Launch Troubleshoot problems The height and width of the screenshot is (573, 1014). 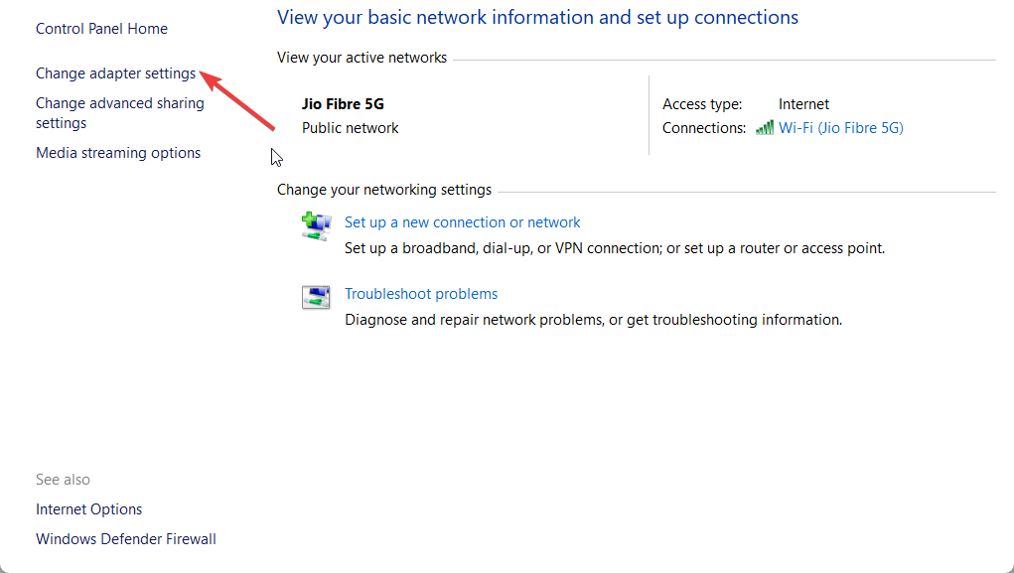421,294
